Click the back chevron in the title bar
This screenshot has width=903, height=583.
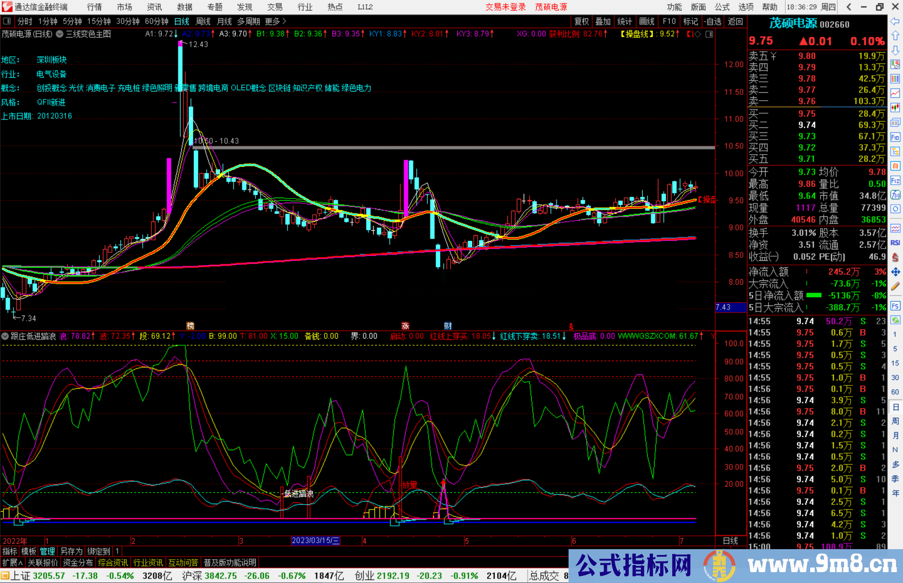[849, 7]
